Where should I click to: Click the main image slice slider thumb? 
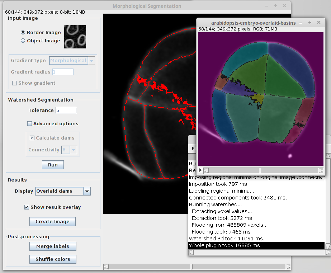(191, 267)
